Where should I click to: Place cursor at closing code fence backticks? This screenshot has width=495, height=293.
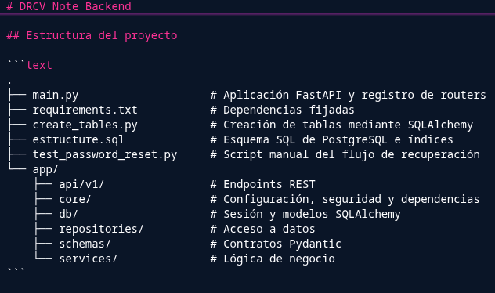pyautogui.click(x=16, y=270)
